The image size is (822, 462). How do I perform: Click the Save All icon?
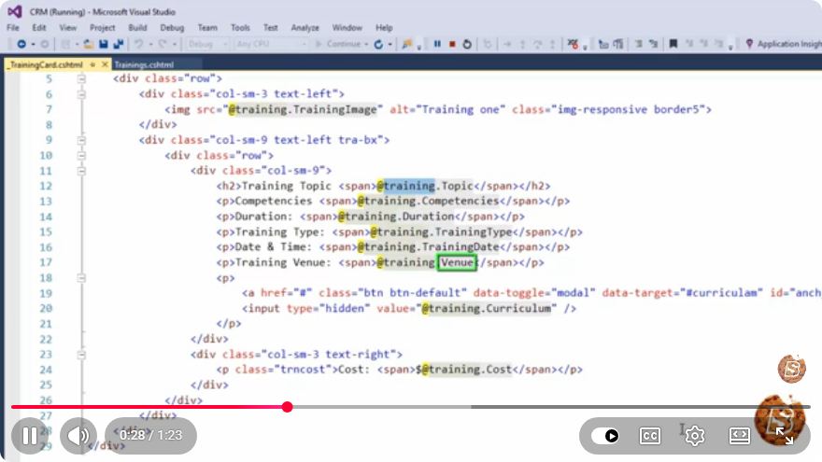point(119,45)
